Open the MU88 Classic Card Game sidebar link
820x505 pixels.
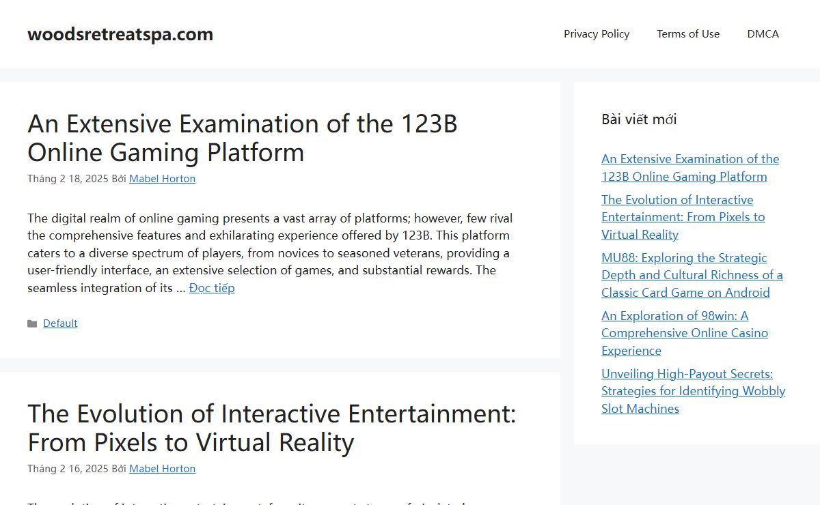(x=692, y=275)
